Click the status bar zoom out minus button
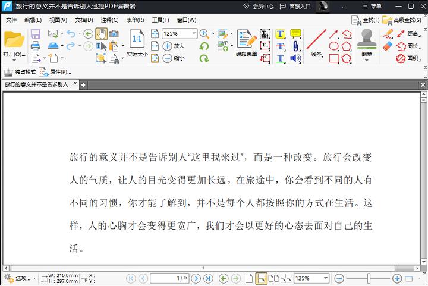This screenshot has width=428, height=286. click(339, 278)
